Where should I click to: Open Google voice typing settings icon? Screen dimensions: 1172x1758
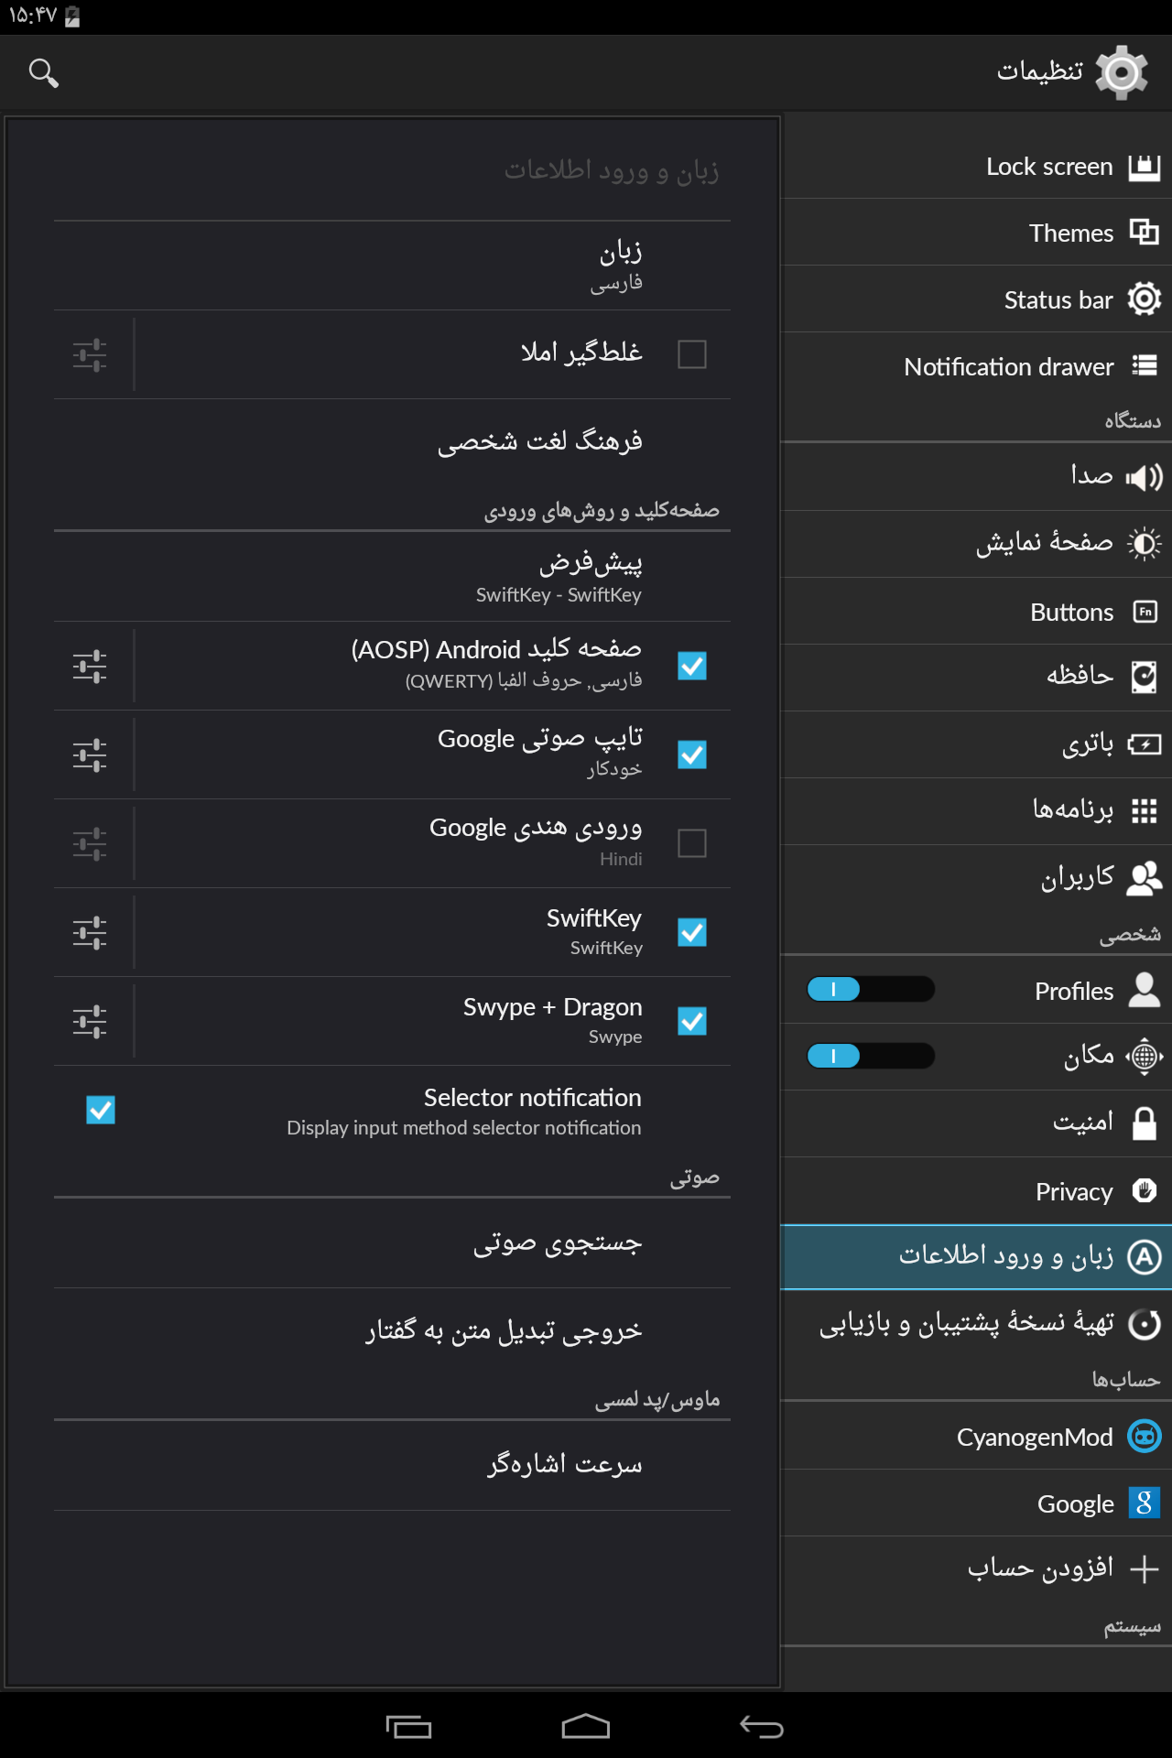click(90, 754)
